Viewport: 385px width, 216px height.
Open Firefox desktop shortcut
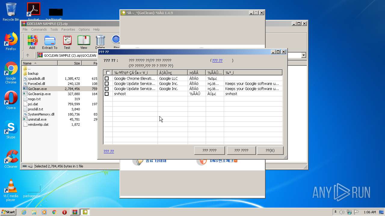11,41
